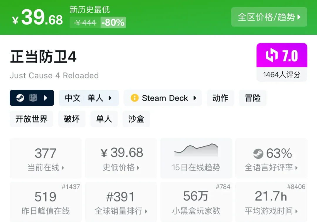Open 平均游戏时间 playtime details
Image resolution: width=317 pixels, height=222 pixels.
(x=271, y=202)
